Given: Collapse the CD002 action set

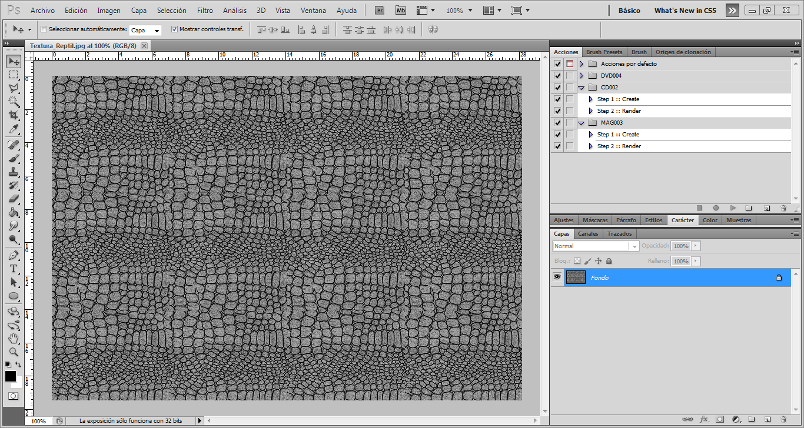Looking at the screenshot, I should coord(582,88).
